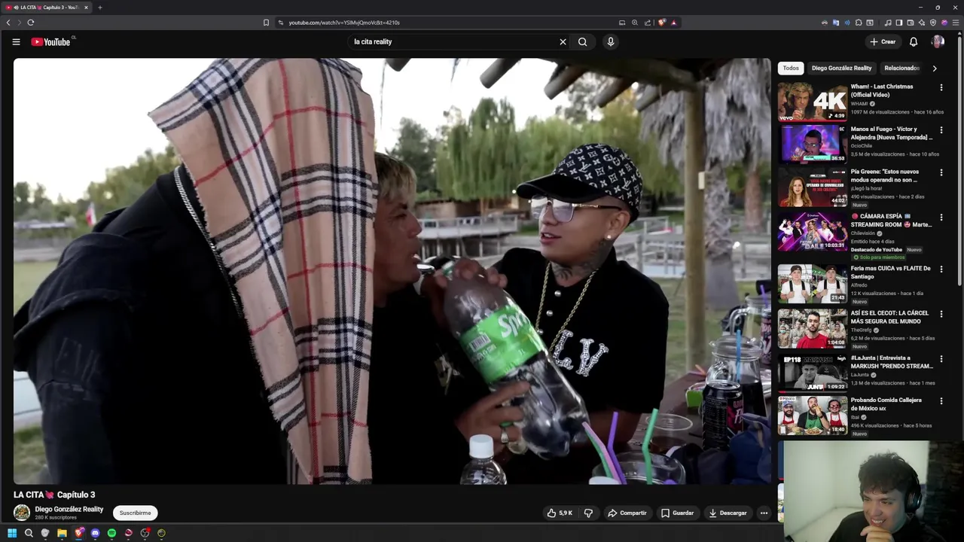Go to the YouTube home logo
Image resolution: width=964 pixels, height=542 pixels.
50,41
